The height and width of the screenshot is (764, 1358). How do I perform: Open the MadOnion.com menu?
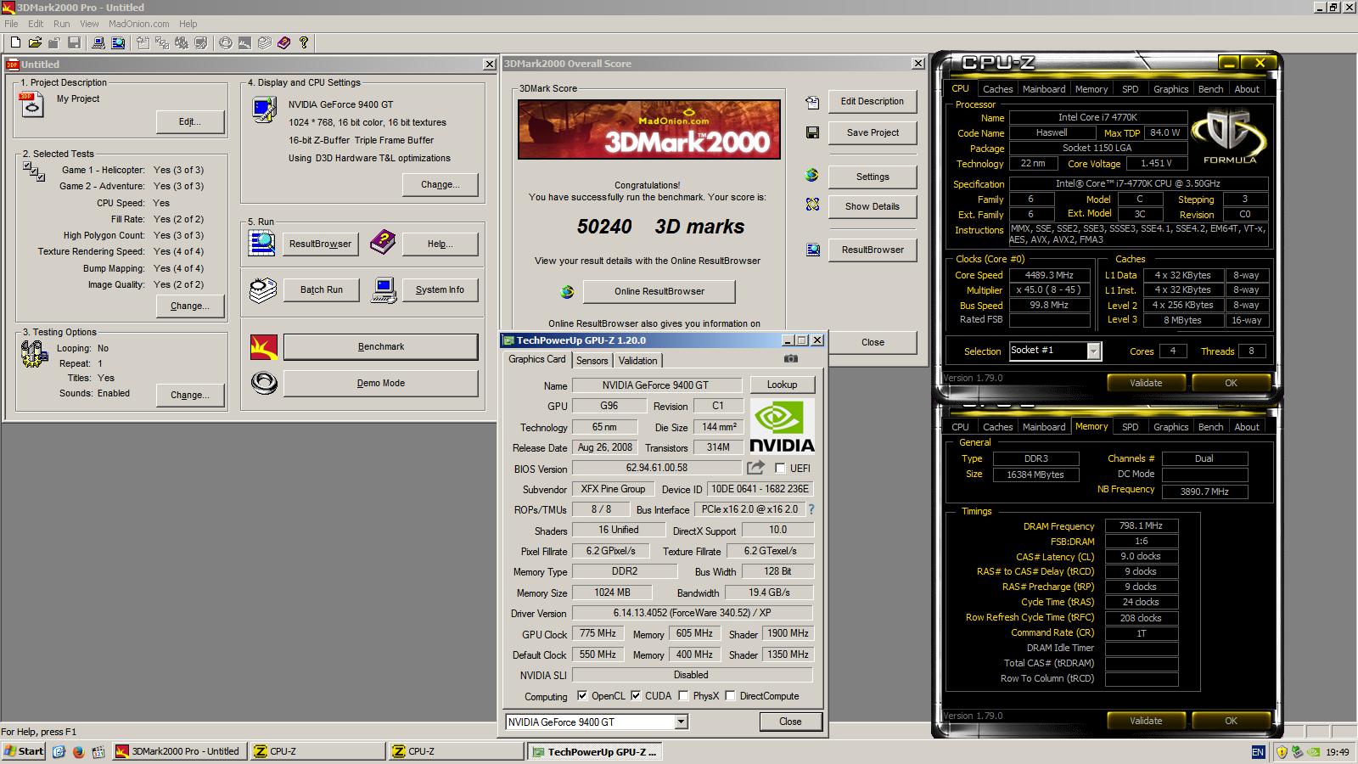pos(138,24)
